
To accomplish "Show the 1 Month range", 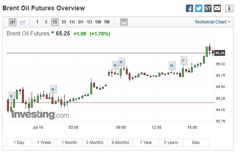I will click(x=69, y=143).
